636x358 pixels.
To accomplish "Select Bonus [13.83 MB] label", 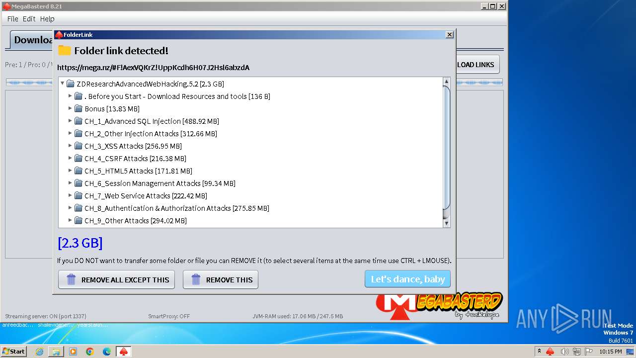I will tap(112, 108).
